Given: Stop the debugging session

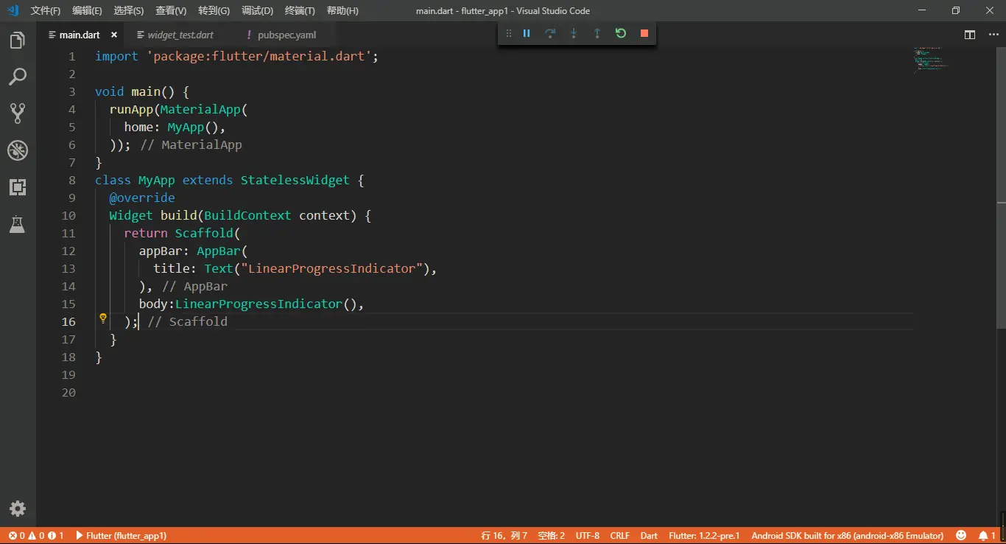Looking at the screenshot, I should [x=644, y=33].
